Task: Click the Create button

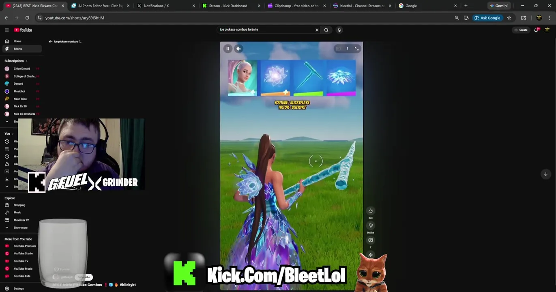Action: pyautogui.click(x=521, y=30)
